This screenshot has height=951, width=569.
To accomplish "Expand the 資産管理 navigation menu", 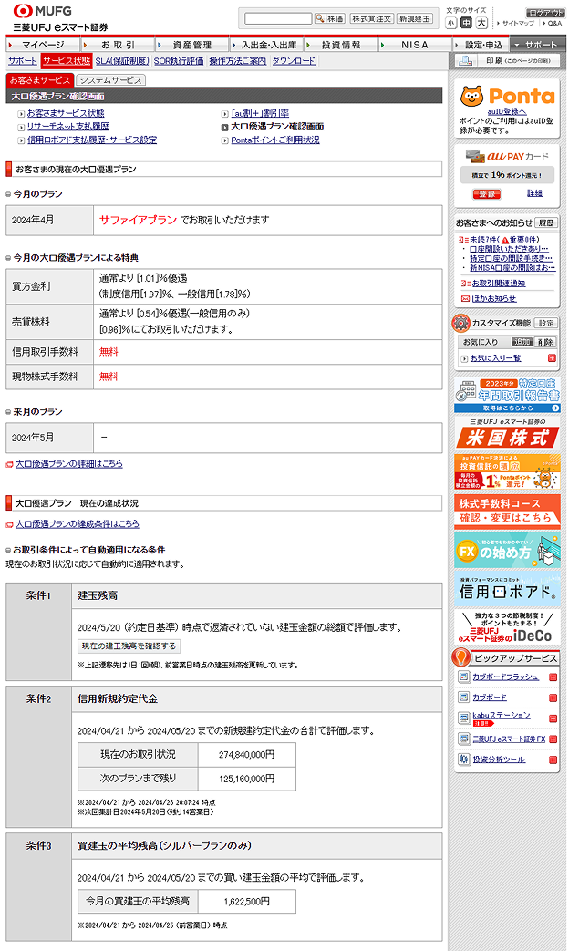I will click(191, 44).
